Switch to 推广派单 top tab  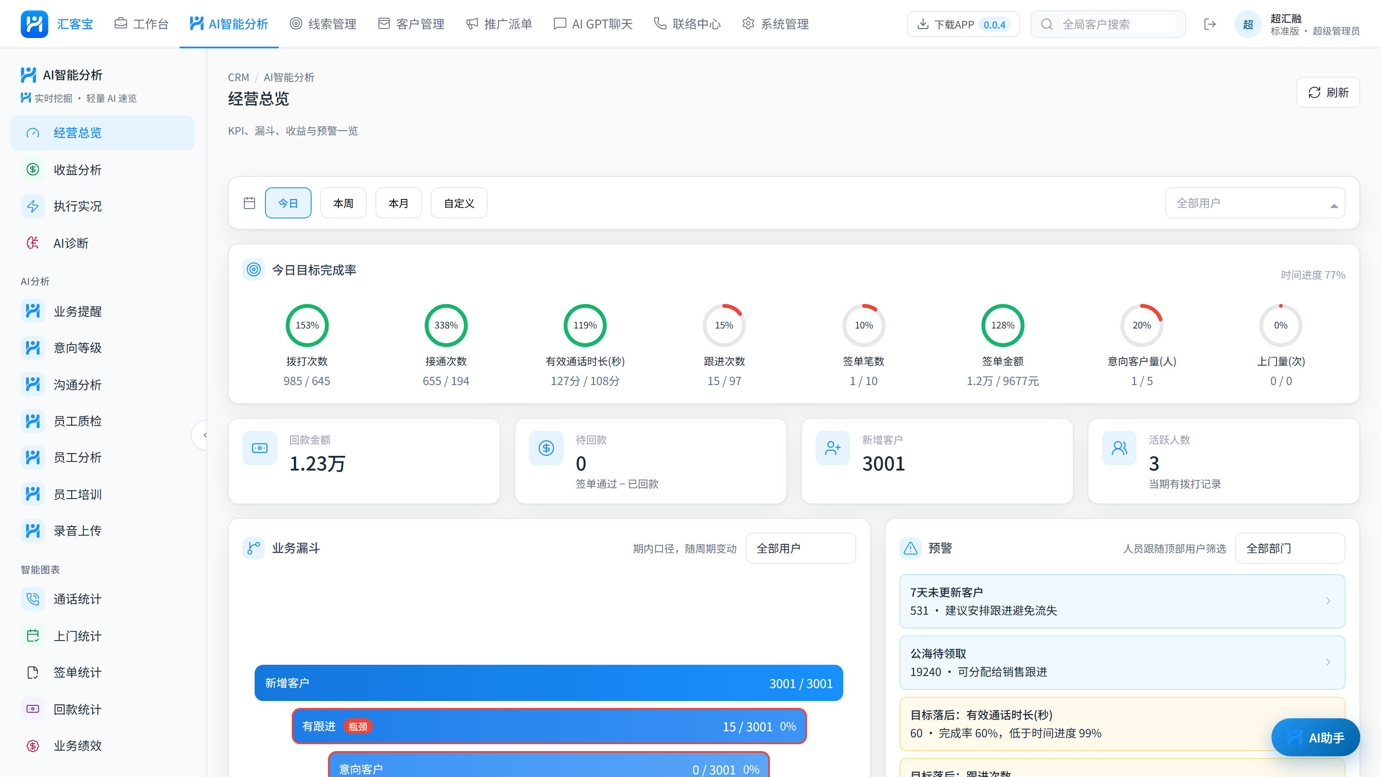point(499,24)
